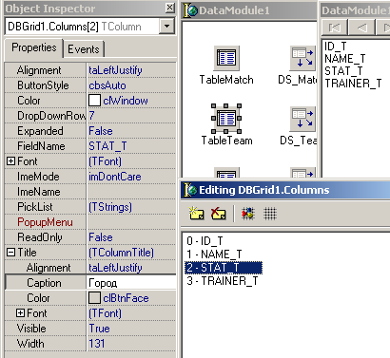Select the DropDownRows property name

[x=51, y=116]
